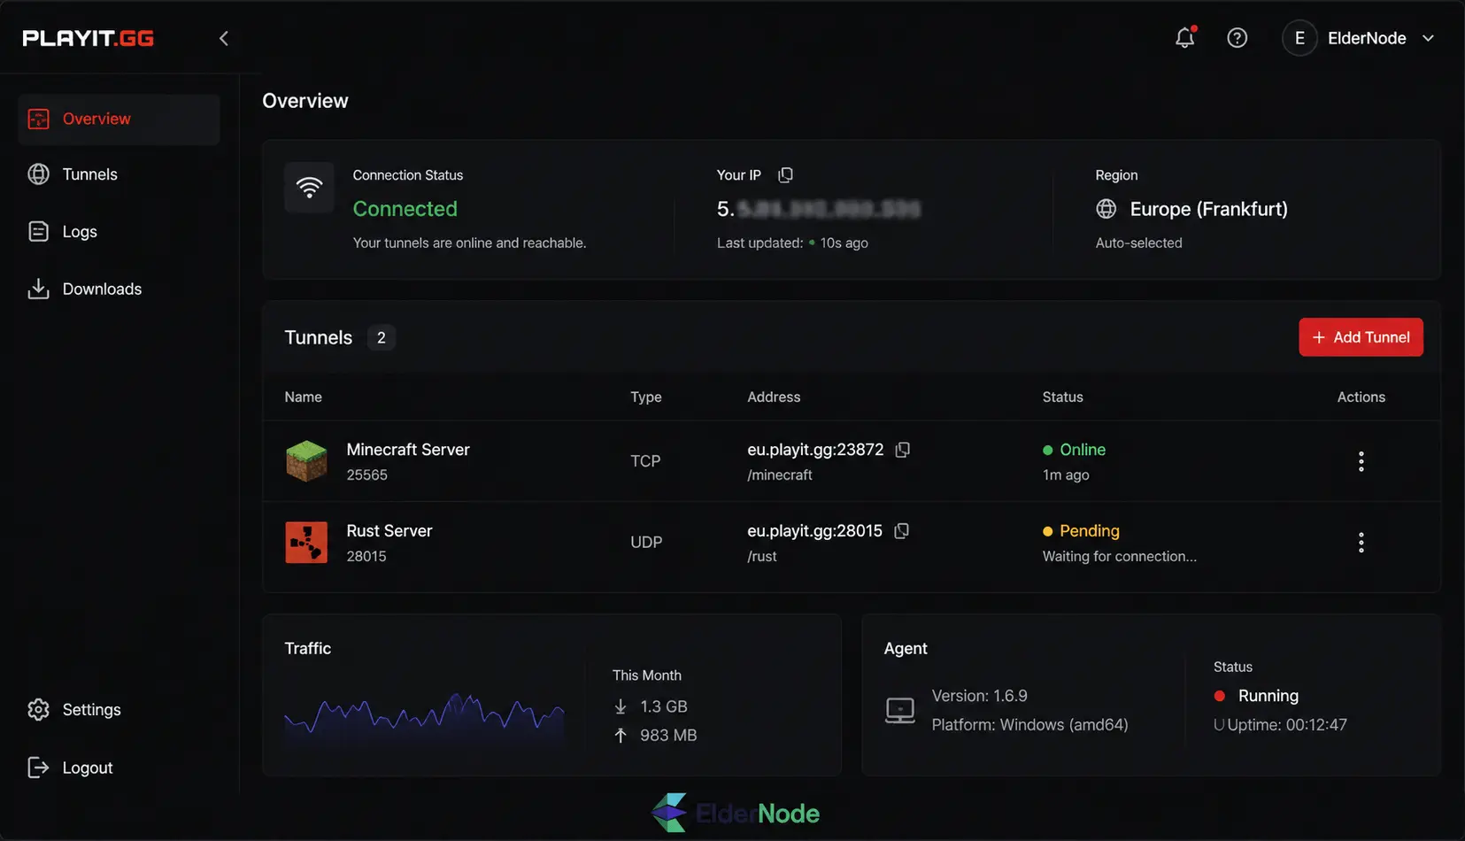
Task: Click the Pending status label
Action: [1089, 531]
